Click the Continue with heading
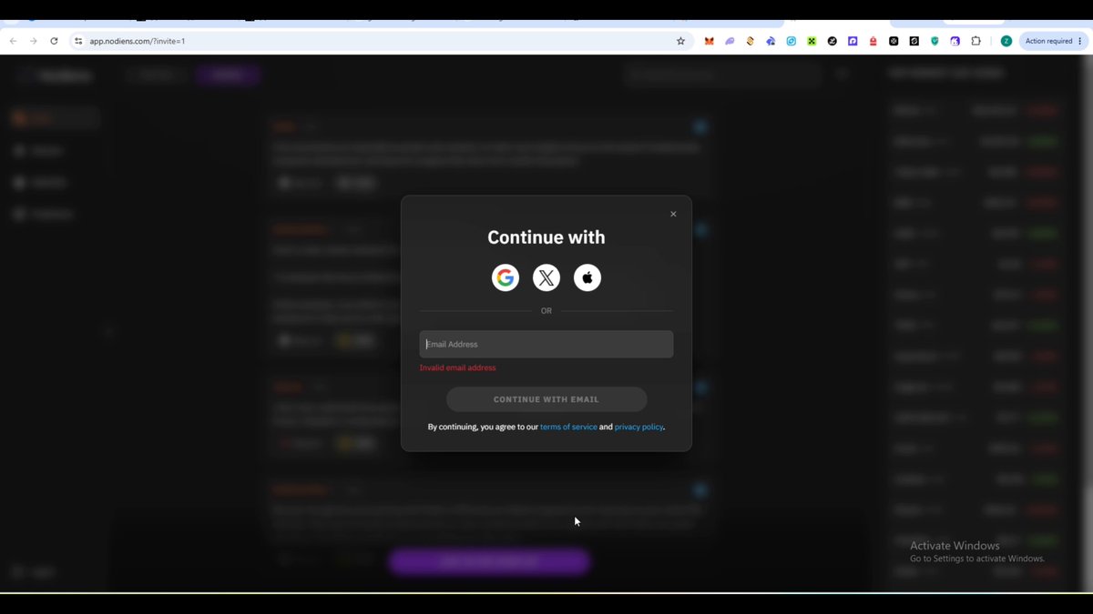Screen dimensions: 1093x614 point(546,237)
